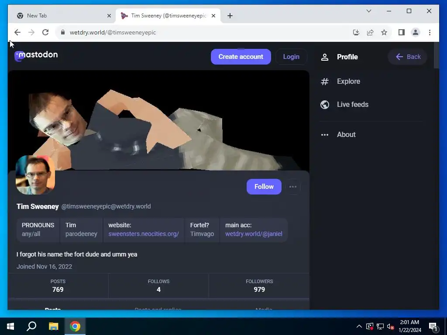Click the Mastodon logo
This screenshot has width=447, height=335.
point(36,55)
